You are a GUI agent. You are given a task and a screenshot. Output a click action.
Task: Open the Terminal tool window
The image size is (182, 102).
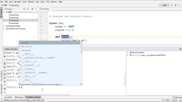click(x=19, y=97)
